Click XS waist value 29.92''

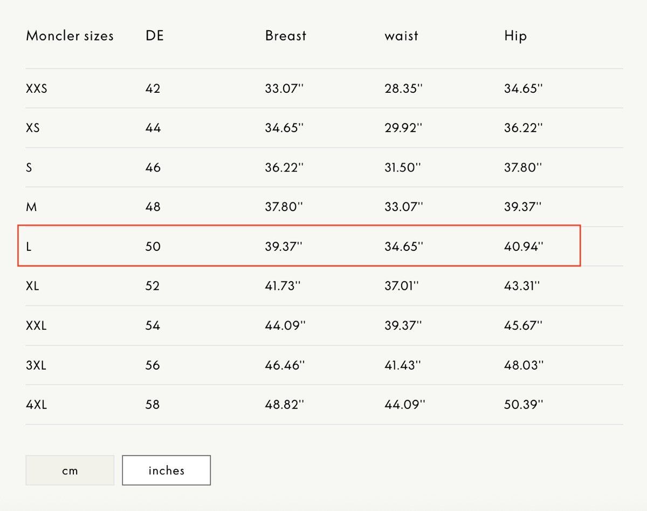(x=403, y=128)
